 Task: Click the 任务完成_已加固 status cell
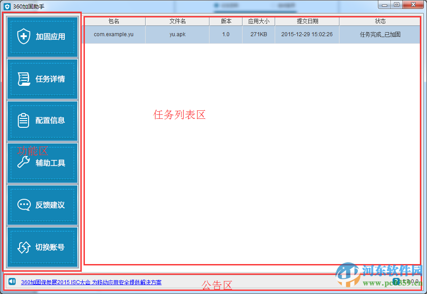(380, 34)
